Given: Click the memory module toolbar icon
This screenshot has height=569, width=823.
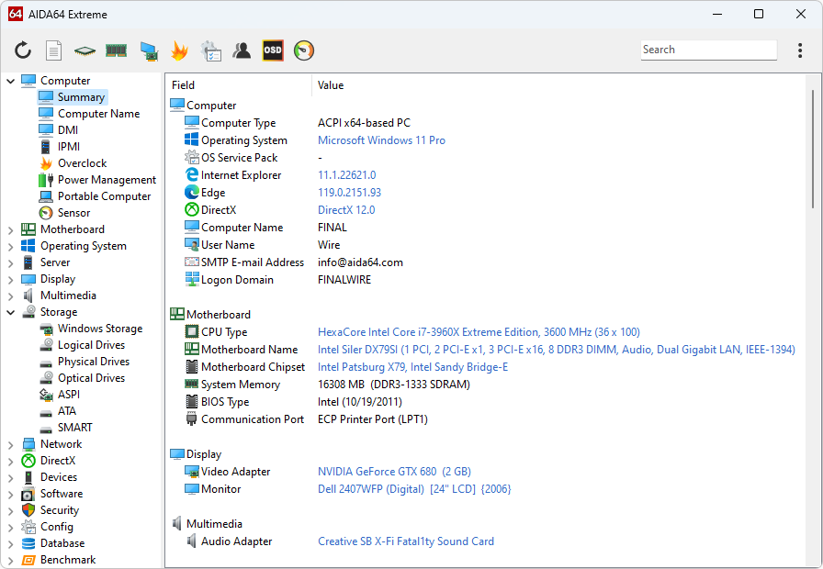Looking at the screenshot, I should [116, 50].
